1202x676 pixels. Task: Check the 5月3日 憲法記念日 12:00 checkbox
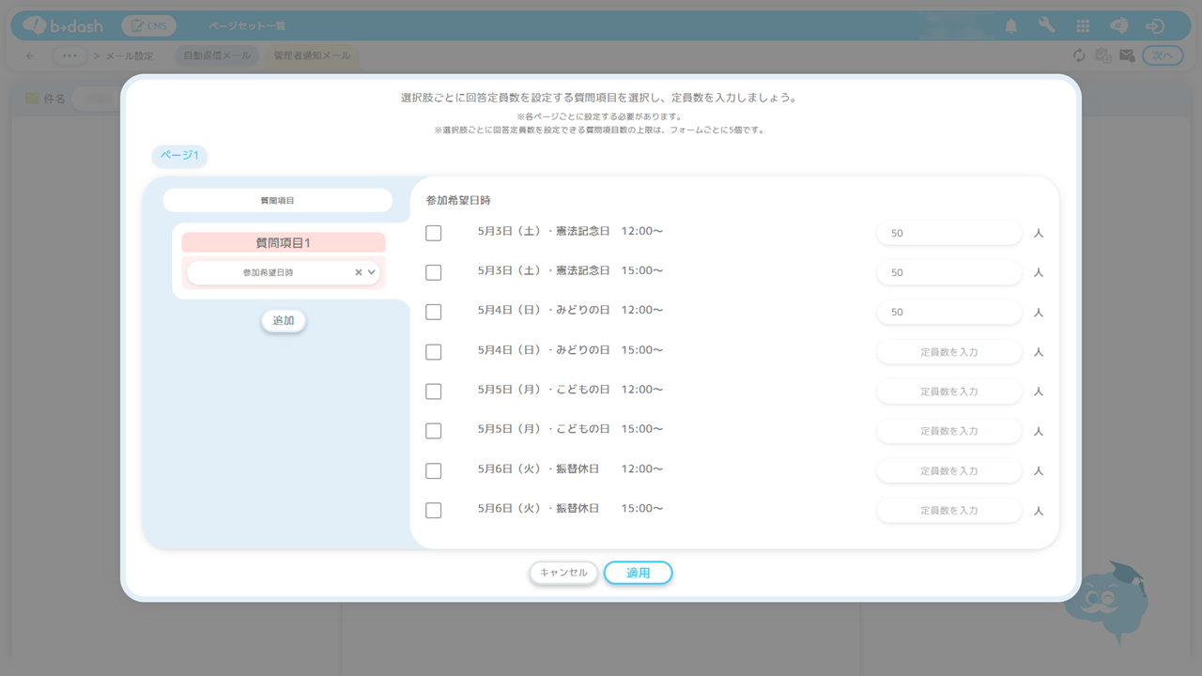[x=433, y=233]
